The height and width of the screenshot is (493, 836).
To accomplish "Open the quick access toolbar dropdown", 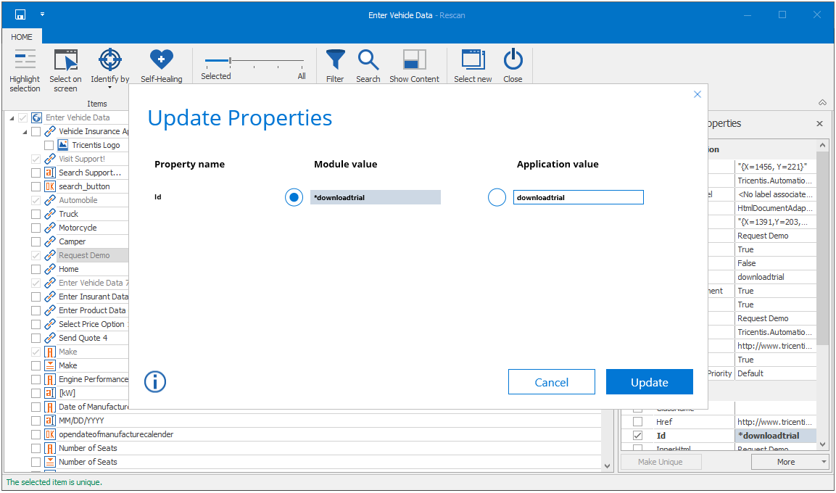I will coord(42,14).
